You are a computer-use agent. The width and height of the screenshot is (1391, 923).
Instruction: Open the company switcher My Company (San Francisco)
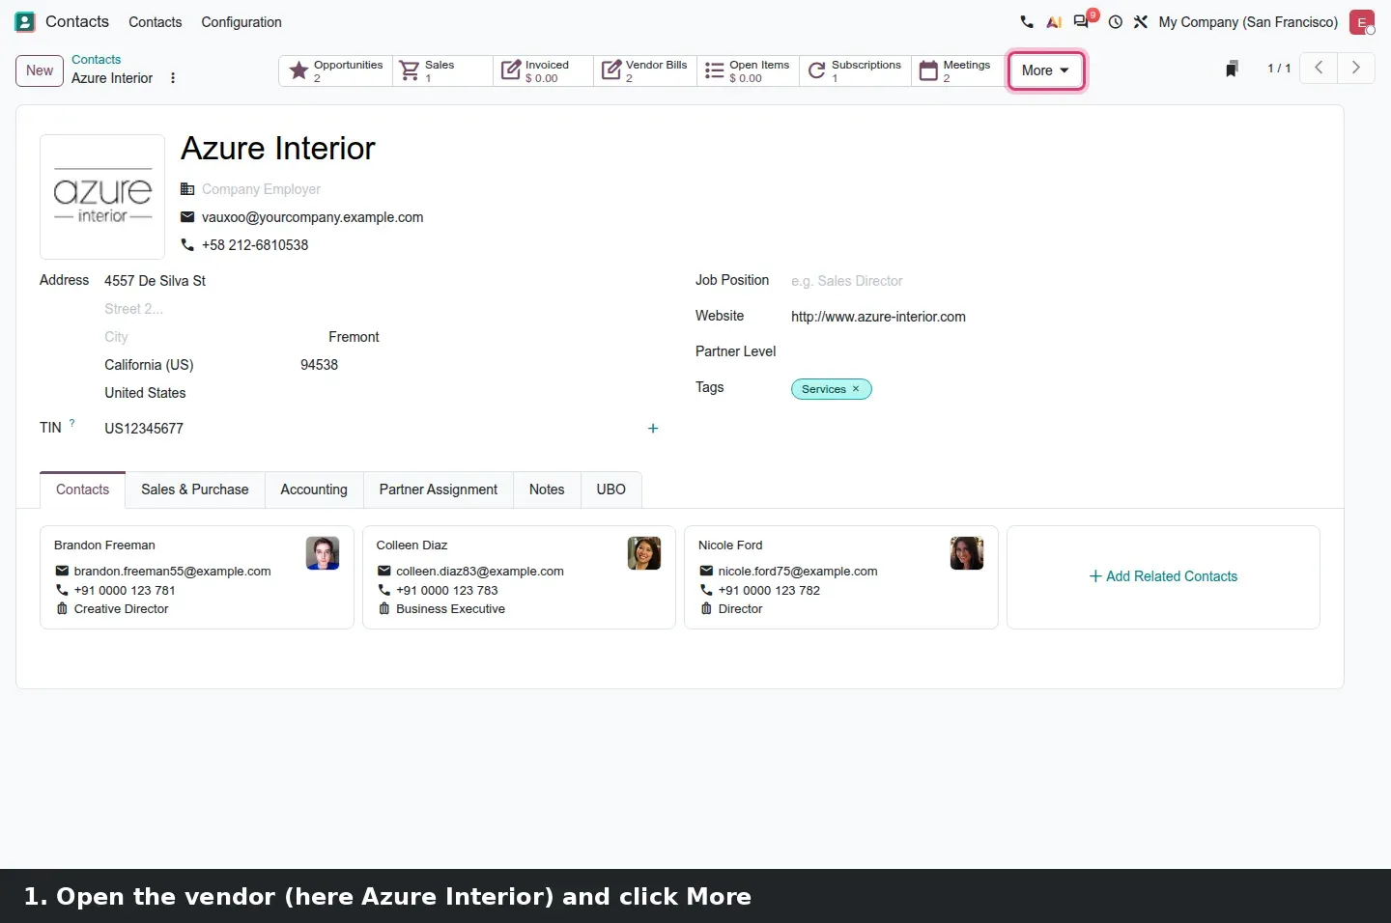pos(1248,21)
